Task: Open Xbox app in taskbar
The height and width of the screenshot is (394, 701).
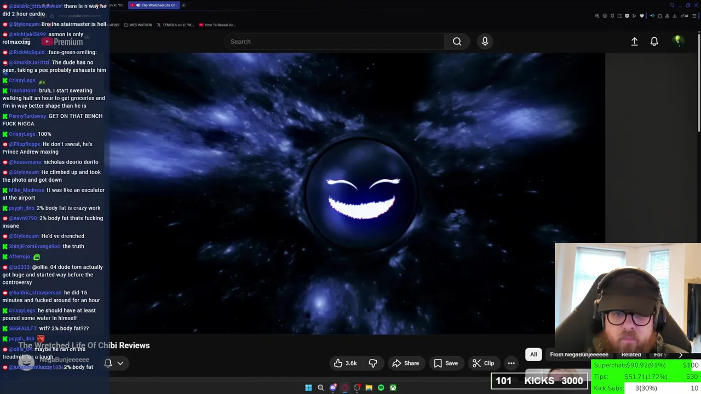Action: (x=393, y=387)
